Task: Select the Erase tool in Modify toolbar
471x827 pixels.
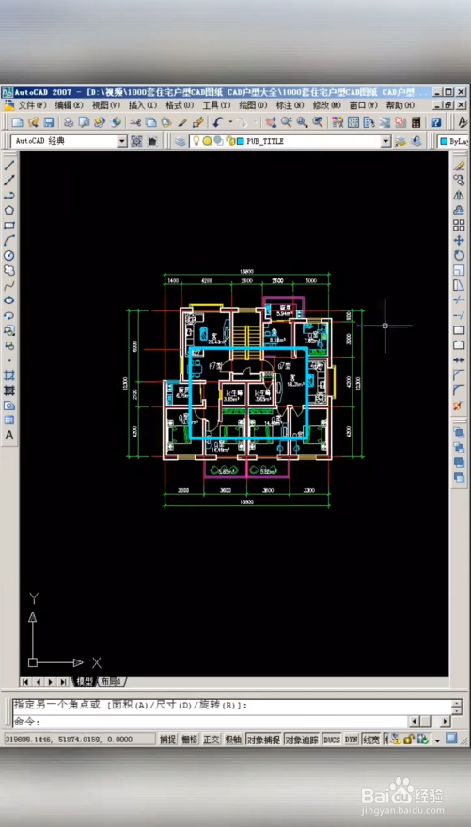Action: 459,165
